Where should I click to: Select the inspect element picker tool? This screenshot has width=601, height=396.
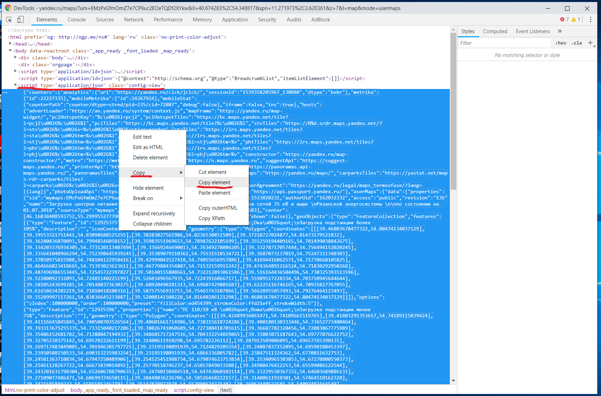pos(9,20)
